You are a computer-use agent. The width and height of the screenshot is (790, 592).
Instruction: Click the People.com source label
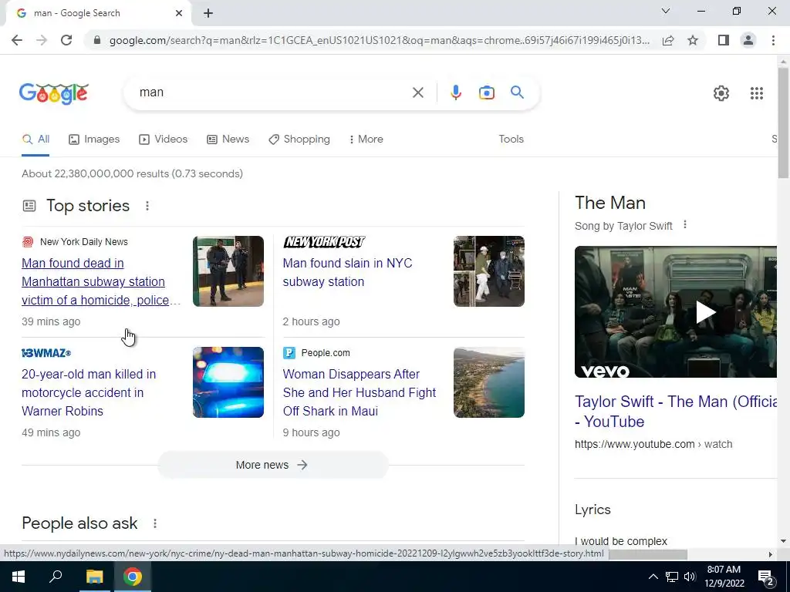click(325, 353)
